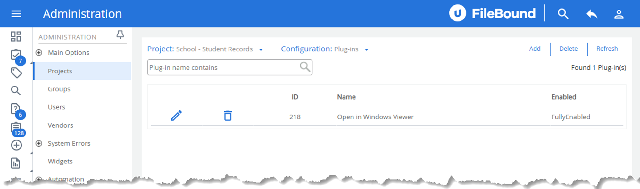Select Users in the administration menu
Viewport: 640px width, 189px height.
pyautogui.click(x=56, y=107)
